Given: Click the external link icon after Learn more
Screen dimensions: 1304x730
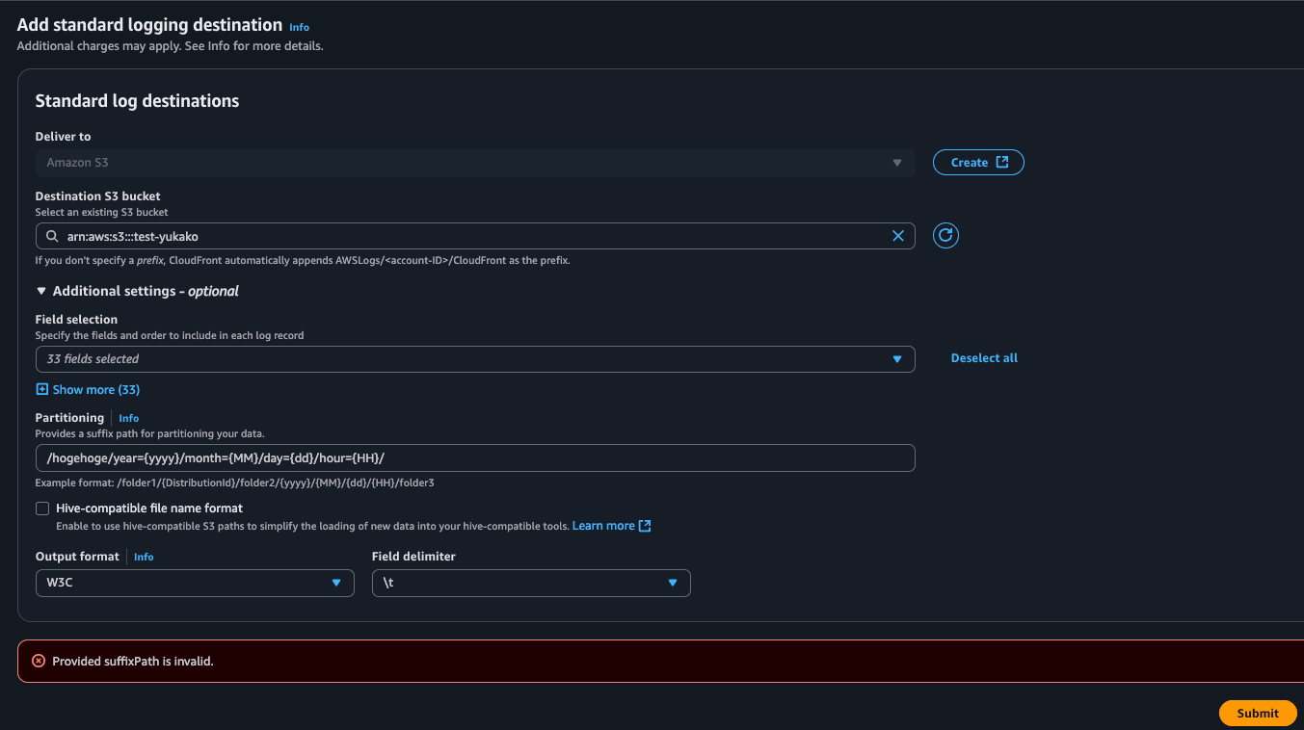Looking at the screenshot, I should tap(645, 526).
